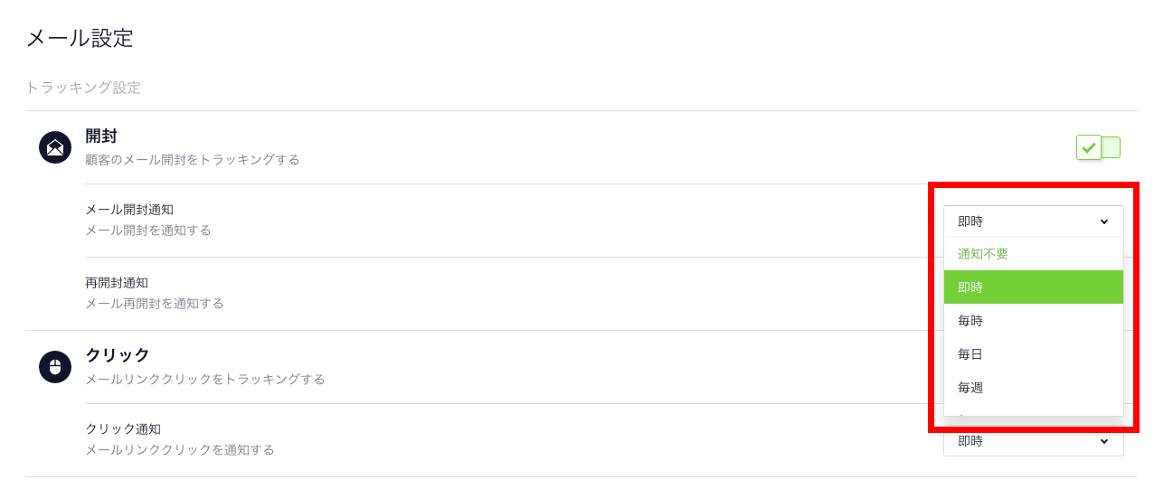Click the クリック通知 setting label
This screenshot has width=1173, height=489.
tap(123, 429)
